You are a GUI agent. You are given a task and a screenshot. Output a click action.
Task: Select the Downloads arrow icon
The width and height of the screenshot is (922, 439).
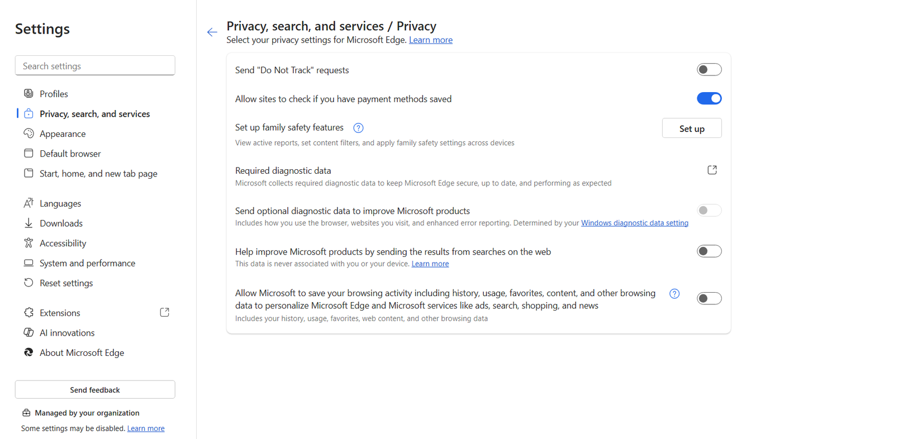click(28, 223)
